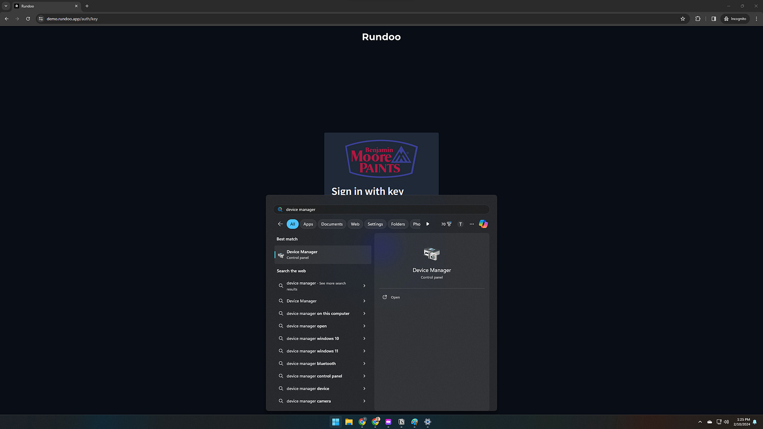Click the Device Manager icon in best match
Image resolution: width=763 pixels, height=429 pixels.
click(x=281, y=255)
